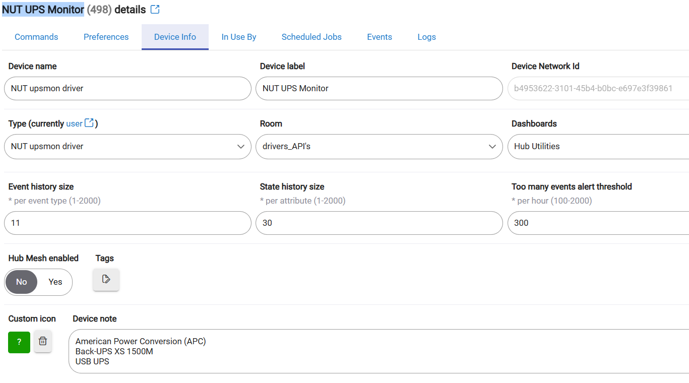Click the '* per hour (100-2000)' hint
This screenshot has width=689, height=383.
[552, 201]
